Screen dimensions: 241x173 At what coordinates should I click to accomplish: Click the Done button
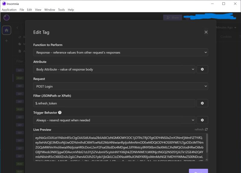tap(198, 172)
